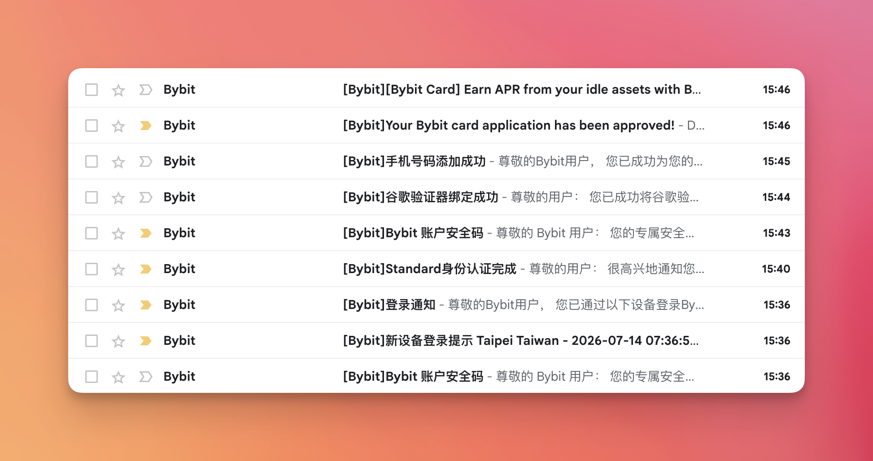Open the '[Bybit]登录通知' subject line

389,305
